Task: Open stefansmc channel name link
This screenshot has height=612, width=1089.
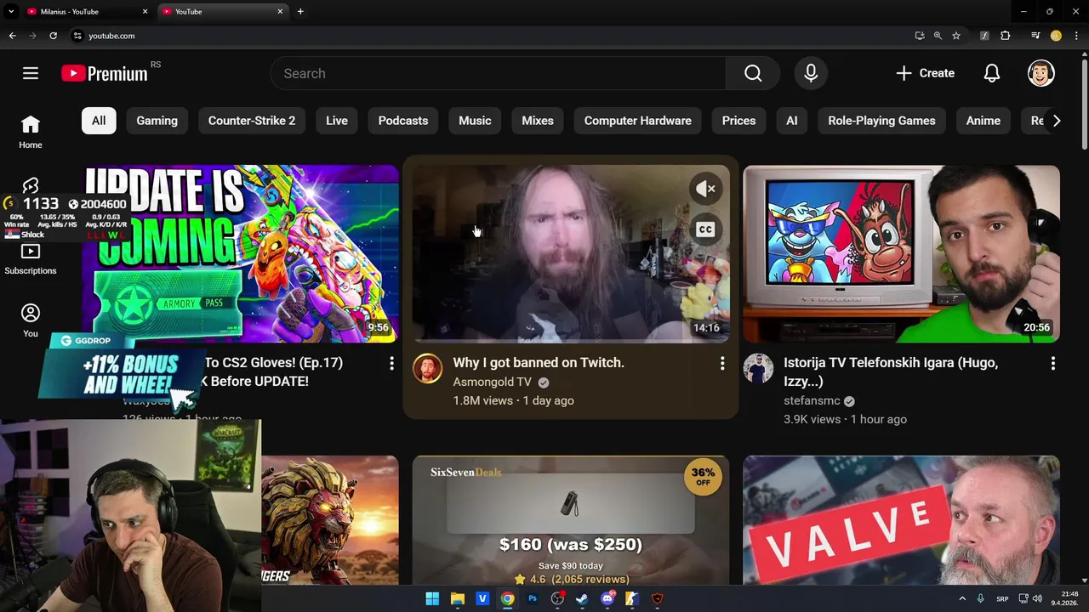Action: pyautogui.click(x=812, y=401)
